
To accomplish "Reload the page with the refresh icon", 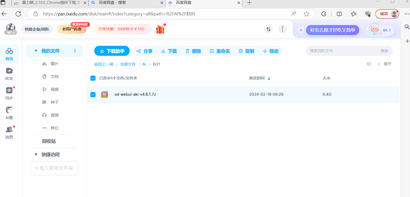I will pyautogui.click(x=18, y=14).
